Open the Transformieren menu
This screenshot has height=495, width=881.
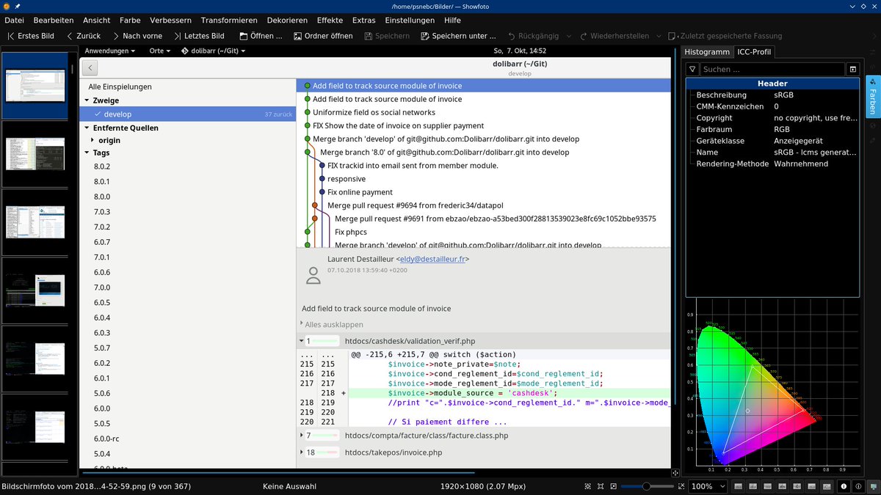click(x=229, y=20)
